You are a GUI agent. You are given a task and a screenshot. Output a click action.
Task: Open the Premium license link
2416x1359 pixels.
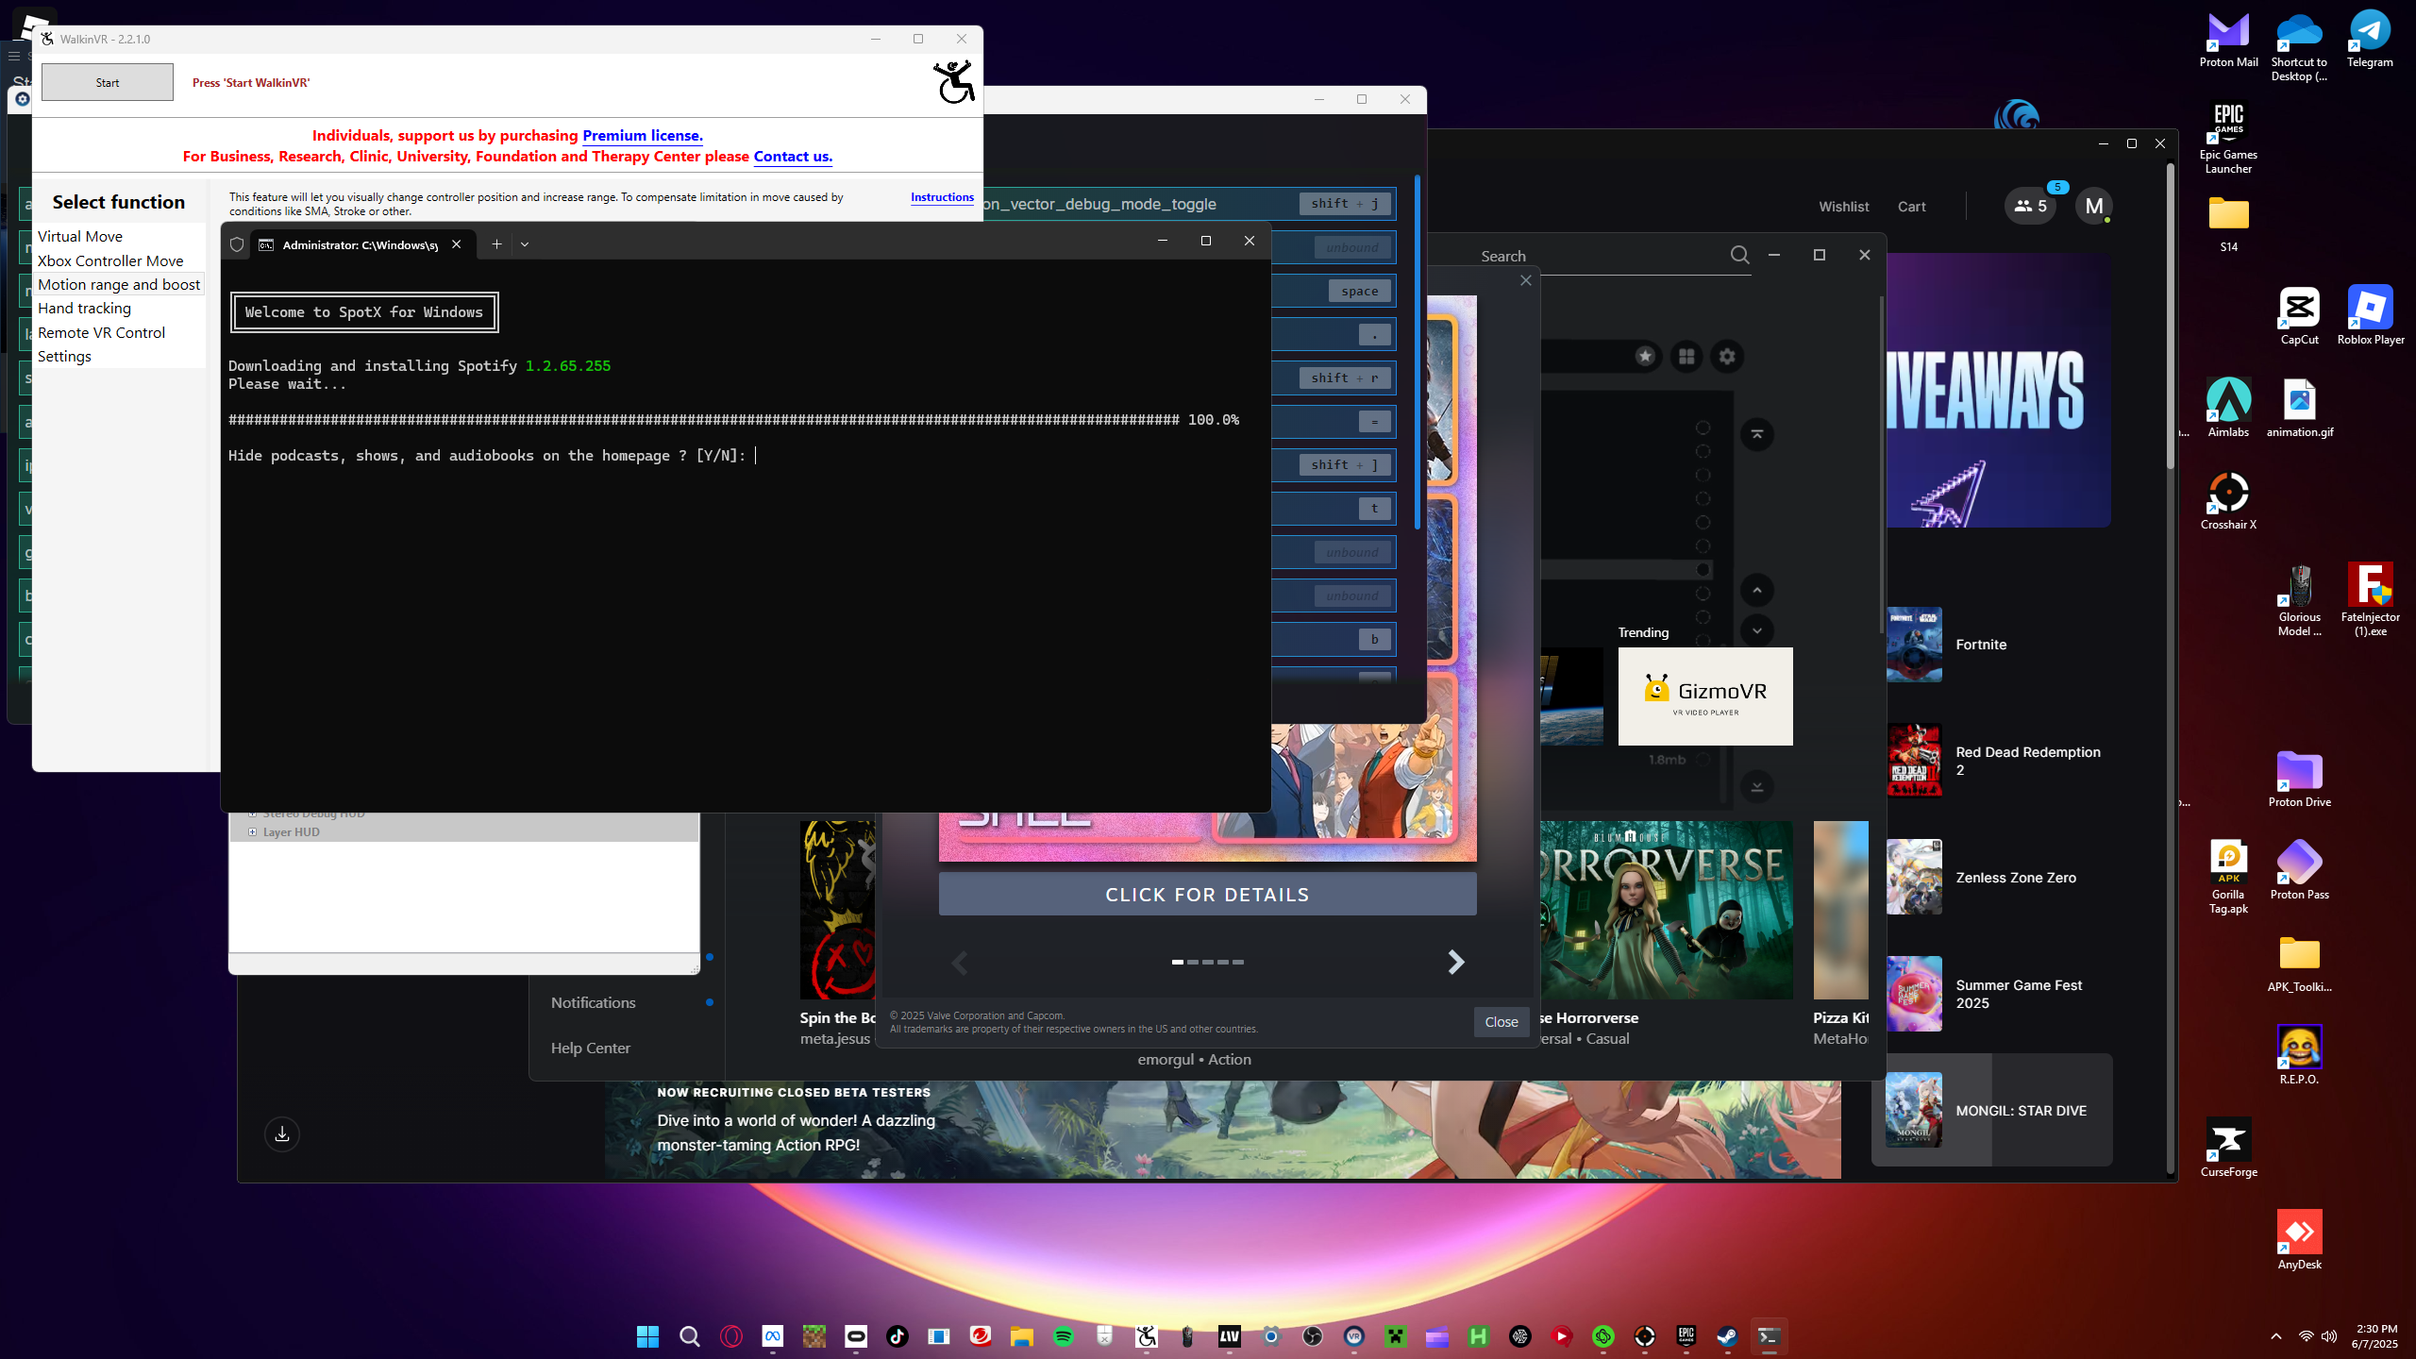[642, 136]
